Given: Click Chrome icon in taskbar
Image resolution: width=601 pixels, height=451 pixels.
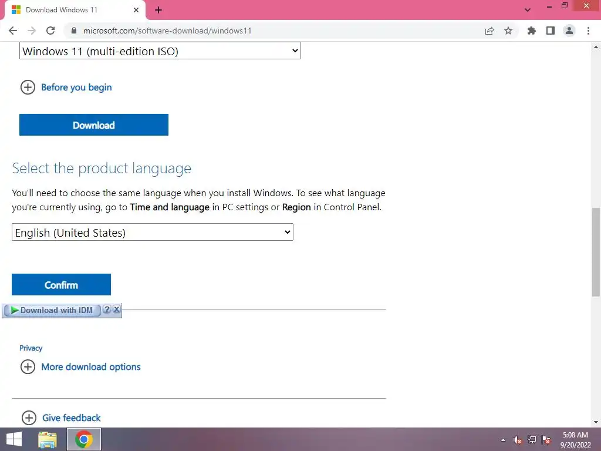Looking at the screenshot, I should pyautogui.click(x=84, y=439).
